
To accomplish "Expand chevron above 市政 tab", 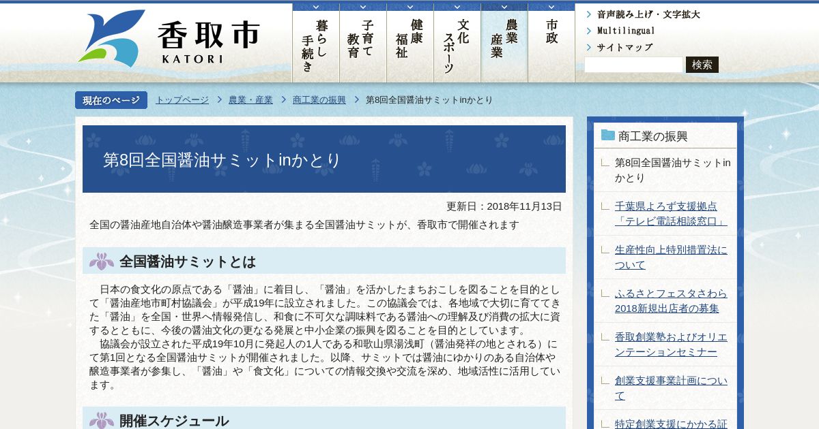I will tap(551, 7).
